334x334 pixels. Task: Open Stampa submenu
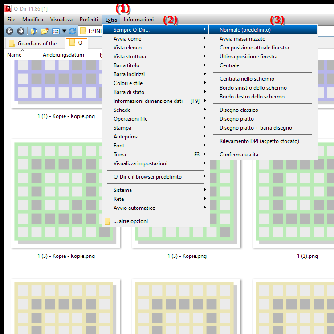(x=156, y=128)
